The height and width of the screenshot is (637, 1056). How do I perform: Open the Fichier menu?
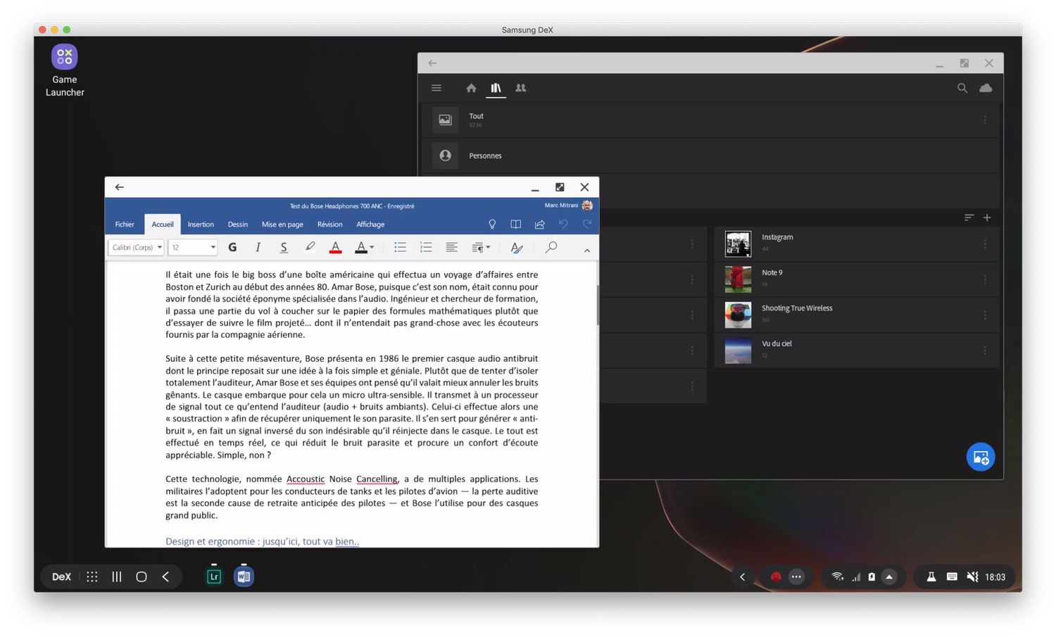pyautogui.click(x=125, y=225)
